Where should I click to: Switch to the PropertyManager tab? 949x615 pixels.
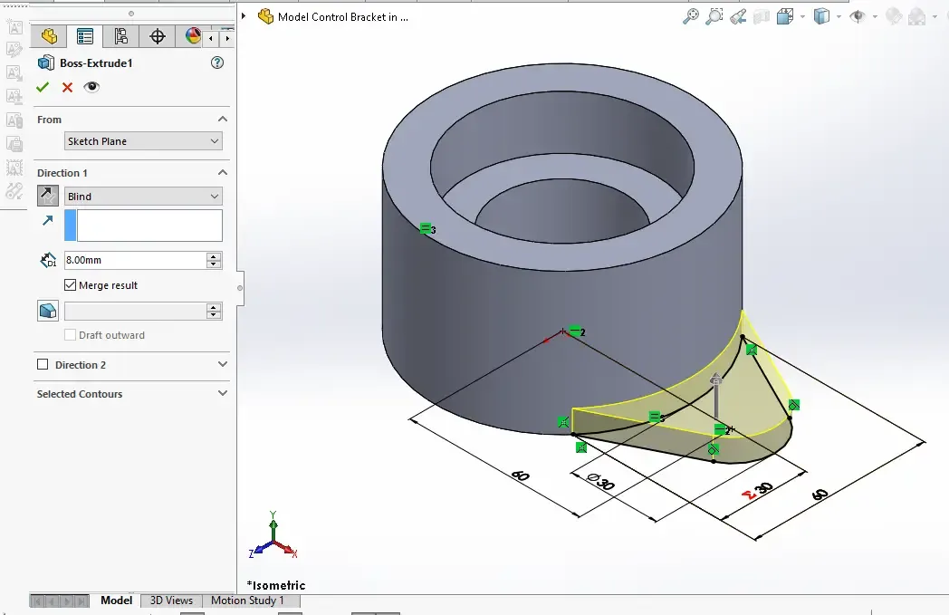pyautogui.click(x=85, y=36)
